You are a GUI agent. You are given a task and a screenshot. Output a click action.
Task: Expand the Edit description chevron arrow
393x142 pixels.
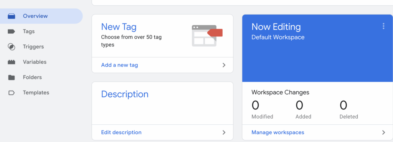(x=224, y=132)
